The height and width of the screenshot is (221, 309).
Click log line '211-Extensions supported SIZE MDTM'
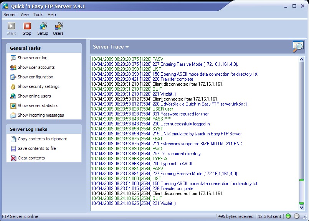click(x=167, y=144)
